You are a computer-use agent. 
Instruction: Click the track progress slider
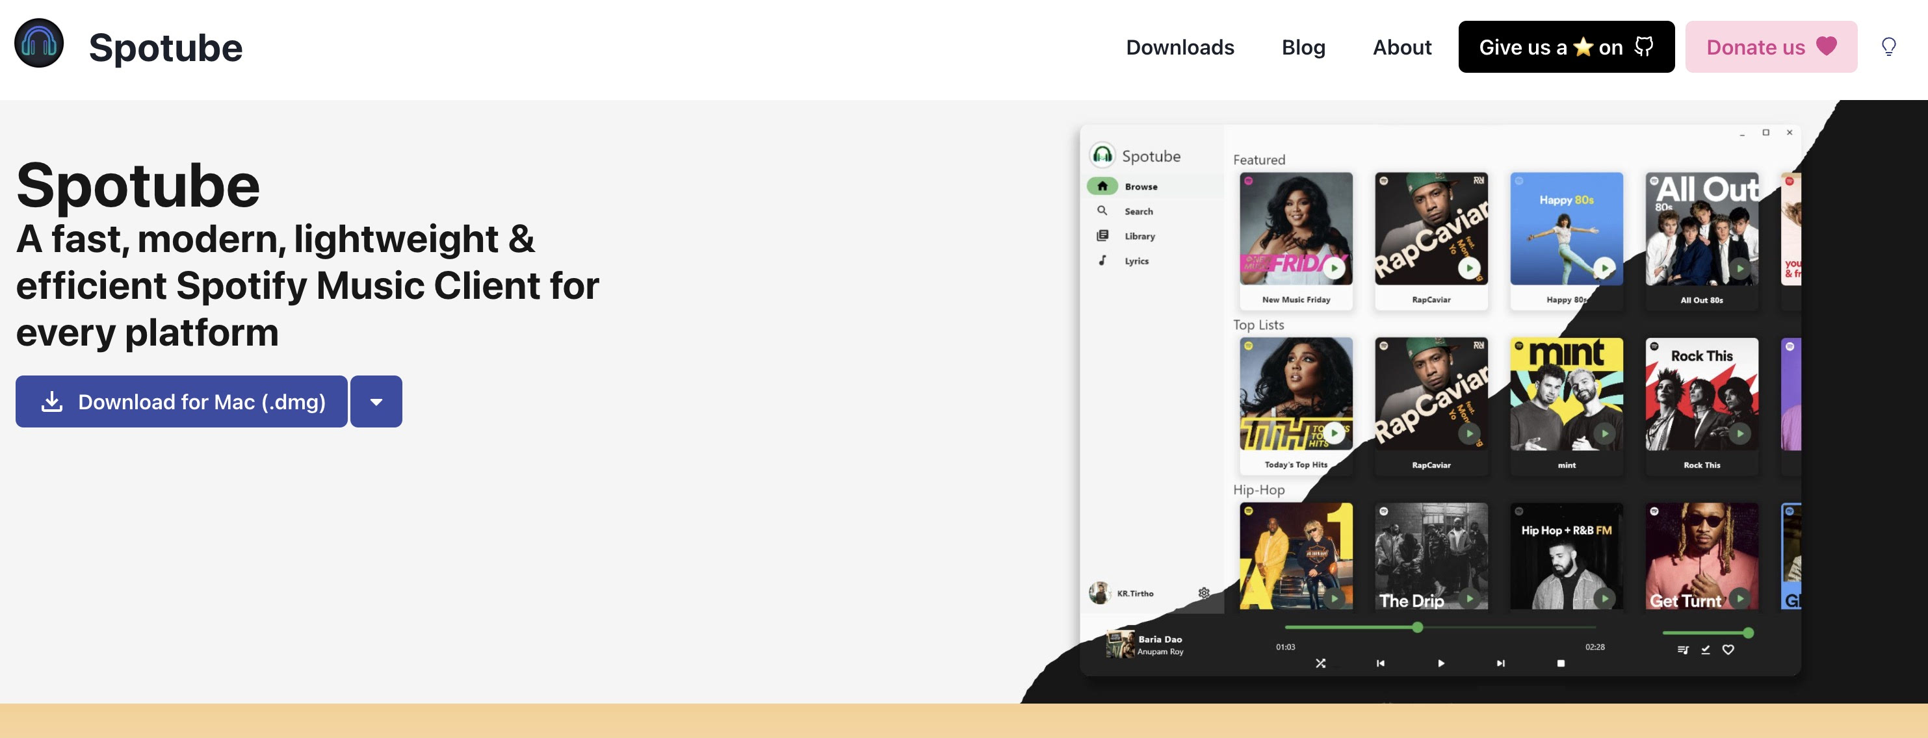[1440, 628]
